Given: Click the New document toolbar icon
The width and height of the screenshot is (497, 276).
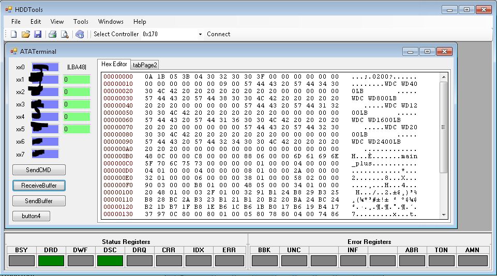Looking at the screenshot, I should [13, 34].
